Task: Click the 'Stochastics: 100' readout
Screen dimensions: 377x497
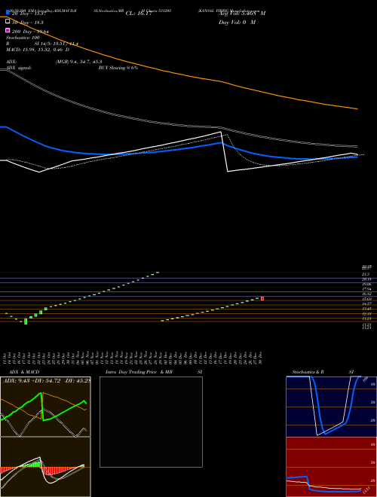Action: (23, 38)
